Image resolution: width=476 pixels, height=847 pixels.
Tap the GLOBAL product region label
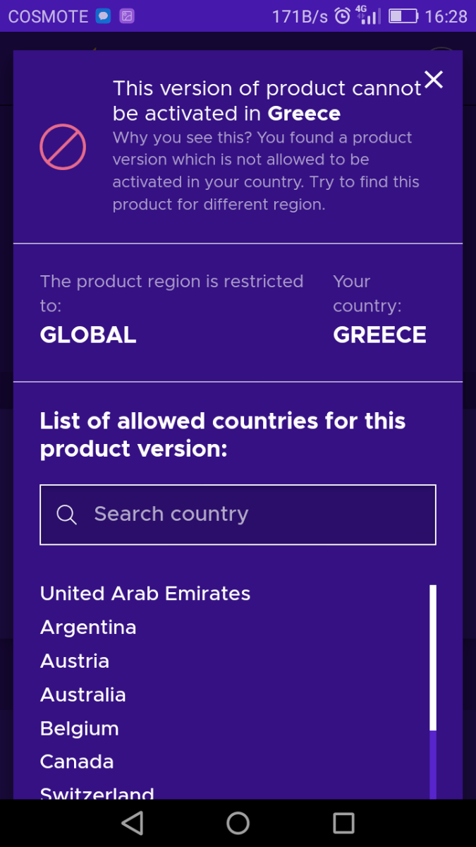88,335
